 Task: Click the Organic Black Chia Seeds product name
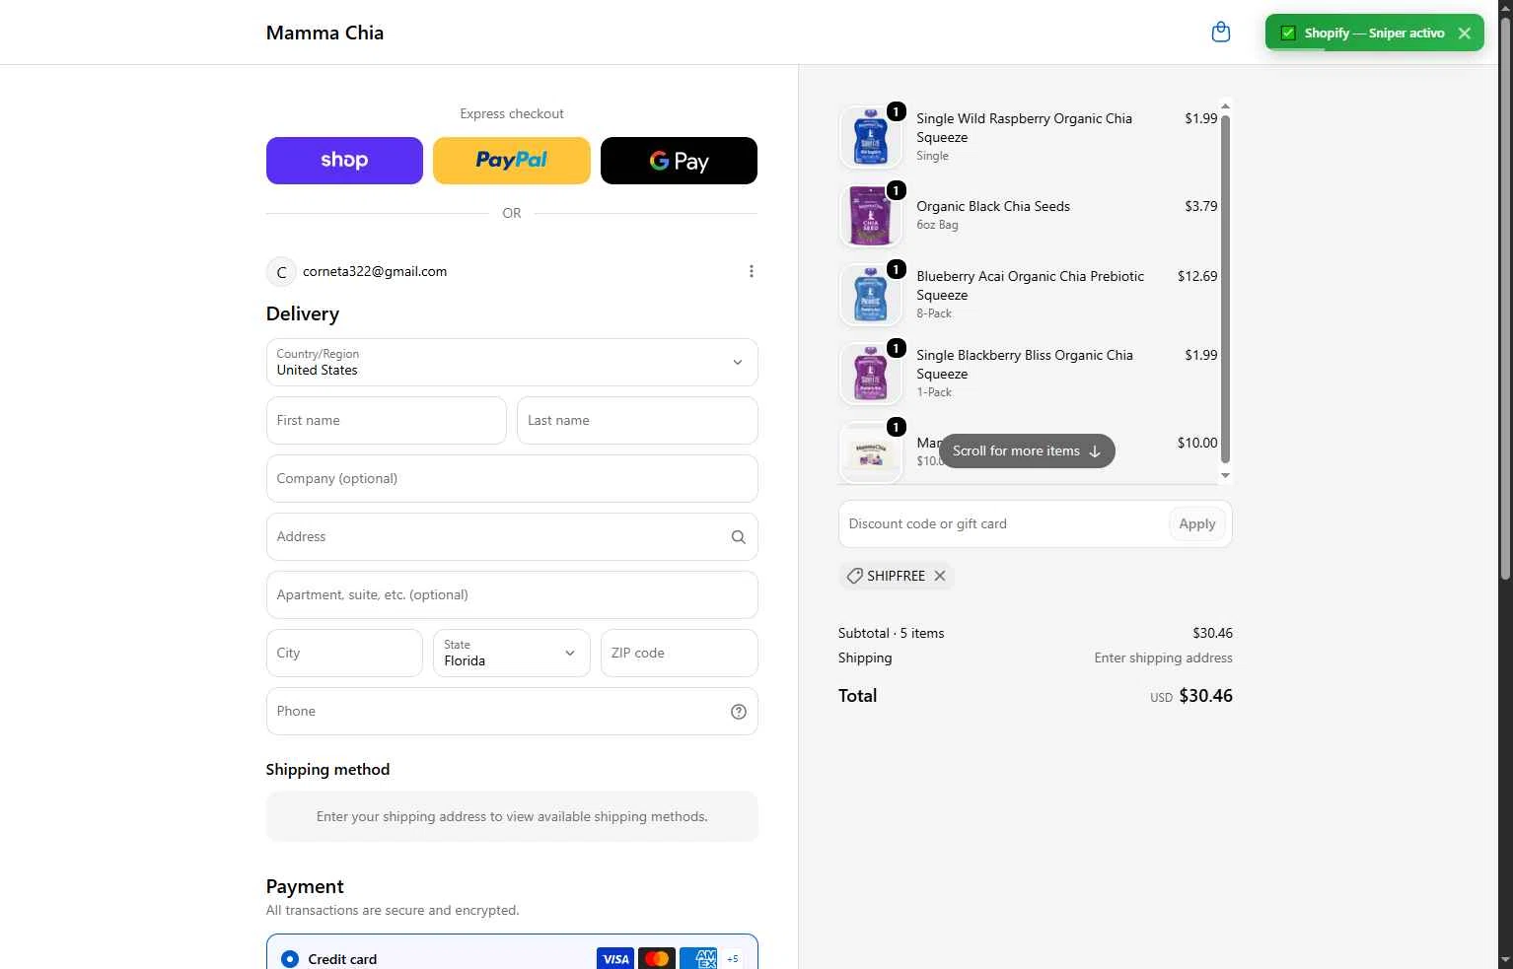coord(993,207)
